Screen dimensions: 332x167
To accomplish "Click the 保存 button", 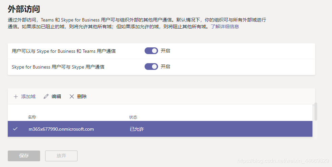I will pyautogui.click(x=24, y=156).
